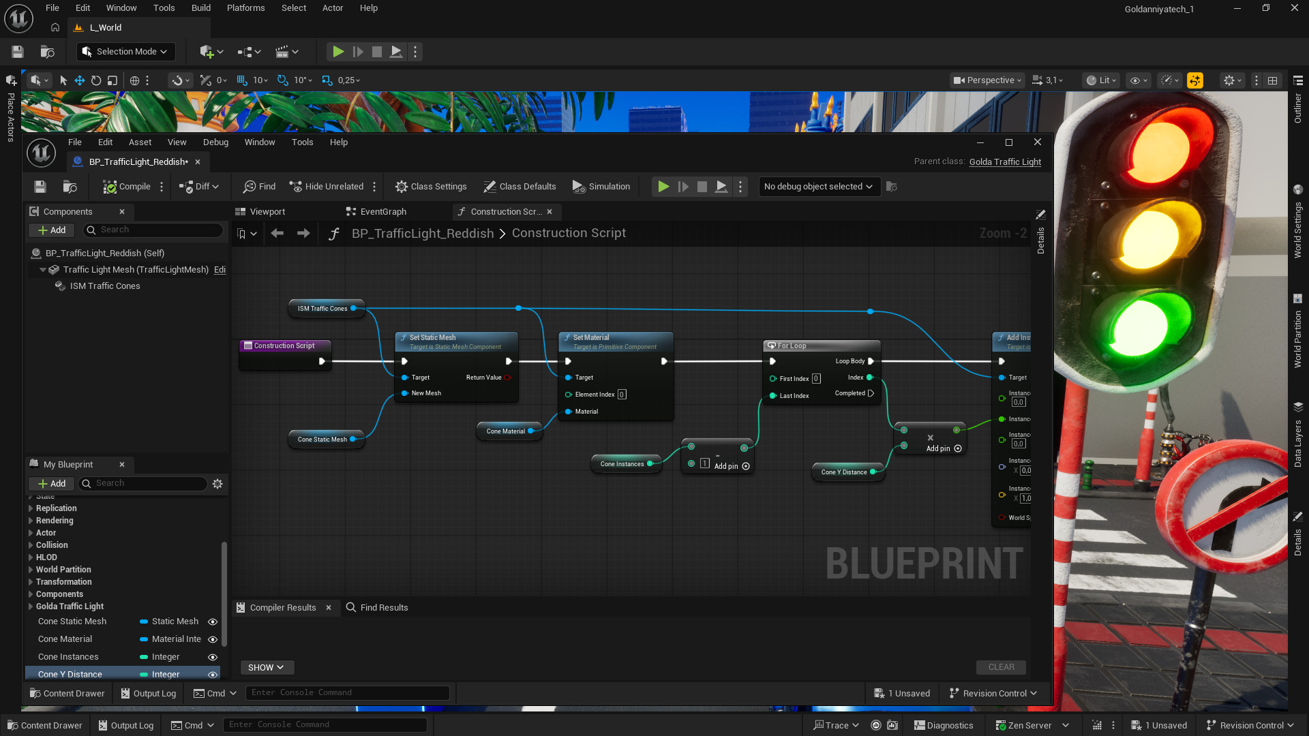Screen dimensions: 1309x736
Task: Select the For Loop node header
Action: [x=822, y=346]
